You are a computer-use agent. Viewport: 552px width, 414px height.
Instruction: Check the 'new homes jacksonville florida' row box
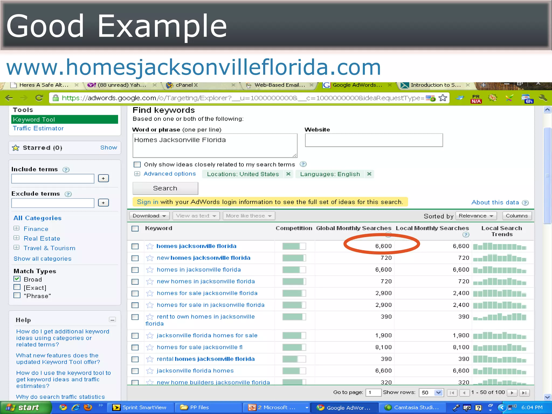(135, 258)
